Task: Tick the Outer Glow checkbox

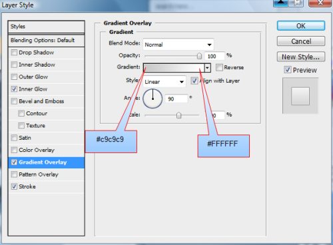Action: [14, 77]
